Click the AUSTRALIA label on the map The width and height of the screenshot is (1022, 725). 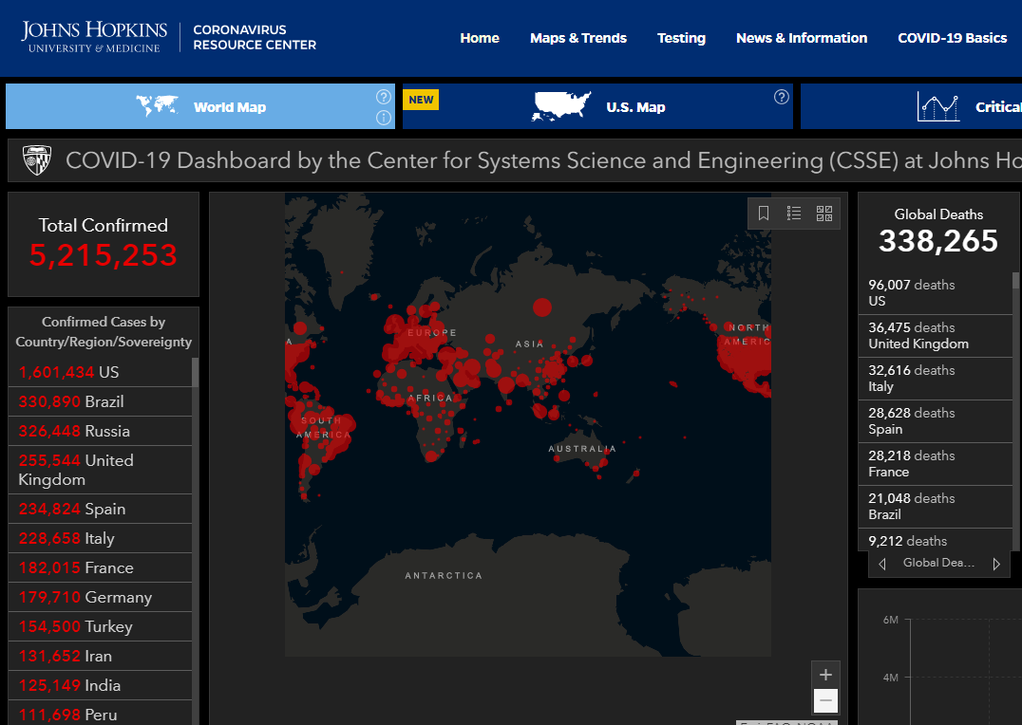582,449
